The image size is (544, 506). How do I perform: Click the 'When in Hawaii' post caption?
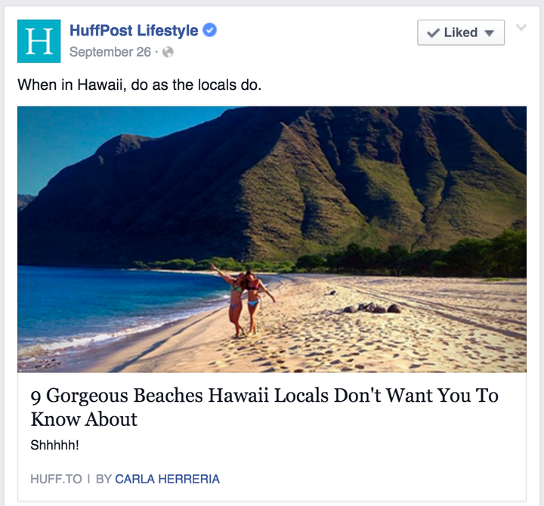point(139,85)
